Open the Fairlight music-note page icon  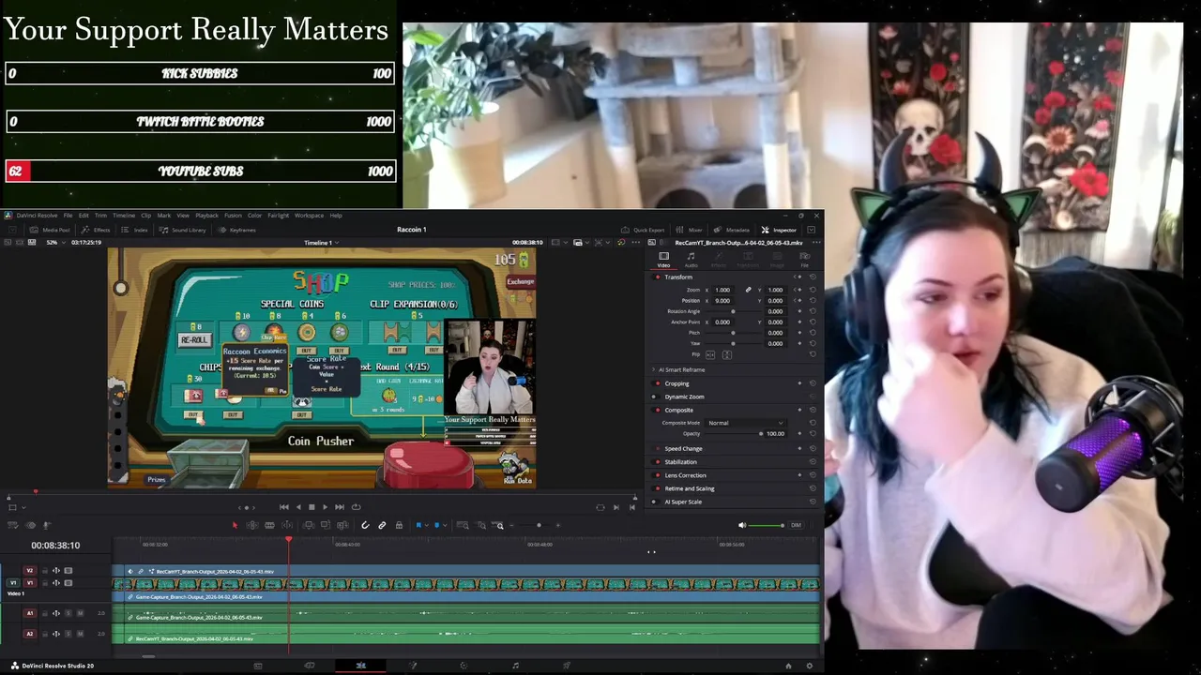coord(515,666)
